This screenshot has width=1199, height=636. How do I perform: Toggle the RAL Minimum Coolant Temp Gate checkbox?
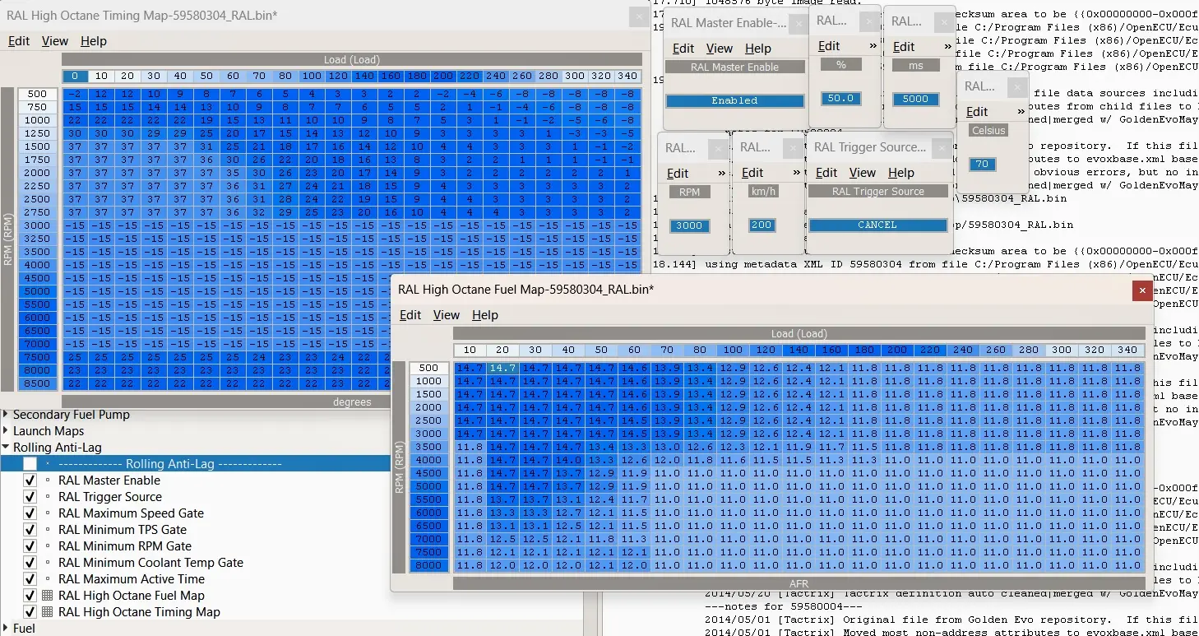pyautogui.click(x=30, y=563)
